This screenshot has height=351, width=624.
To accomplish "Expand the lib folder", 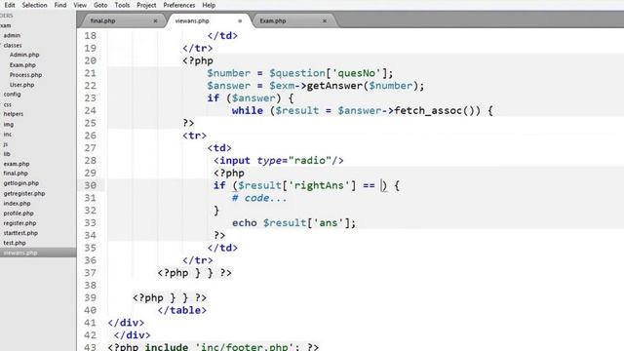I will click(x=7, y=154).
